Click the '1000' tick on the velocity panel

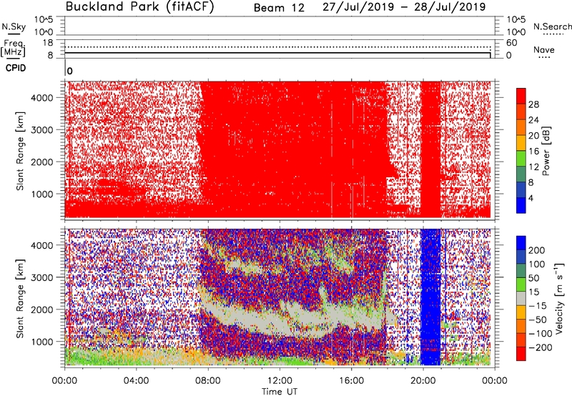(x=41, y=342)
